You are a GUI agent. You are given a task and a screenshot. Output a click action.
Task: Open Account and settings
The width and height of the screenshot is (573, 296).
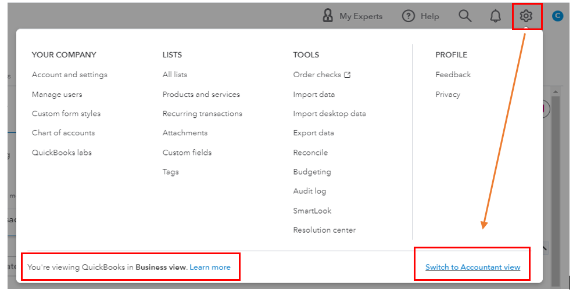tap(69, 75)
